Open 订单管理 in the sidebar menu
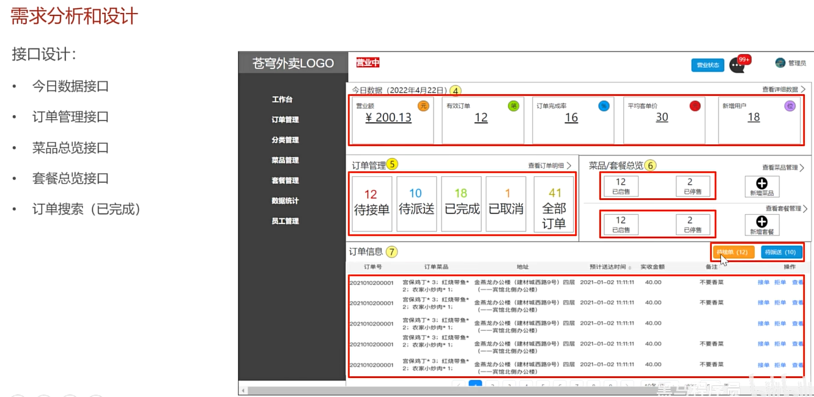The image size is (814, 397). (x=286, y=120)
